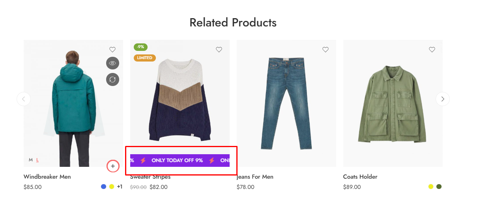Screen dimensions: 479x211
Task: Click the compare icon on Windbreaker Men
Action: 112,79
